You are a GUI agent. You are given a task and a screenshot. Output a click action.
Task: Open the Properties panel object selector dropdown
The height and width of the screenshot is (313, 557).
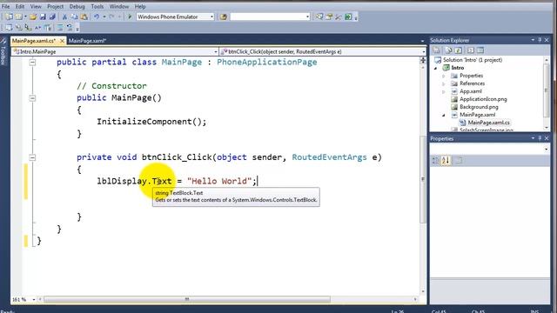click(x=547, y=150)
